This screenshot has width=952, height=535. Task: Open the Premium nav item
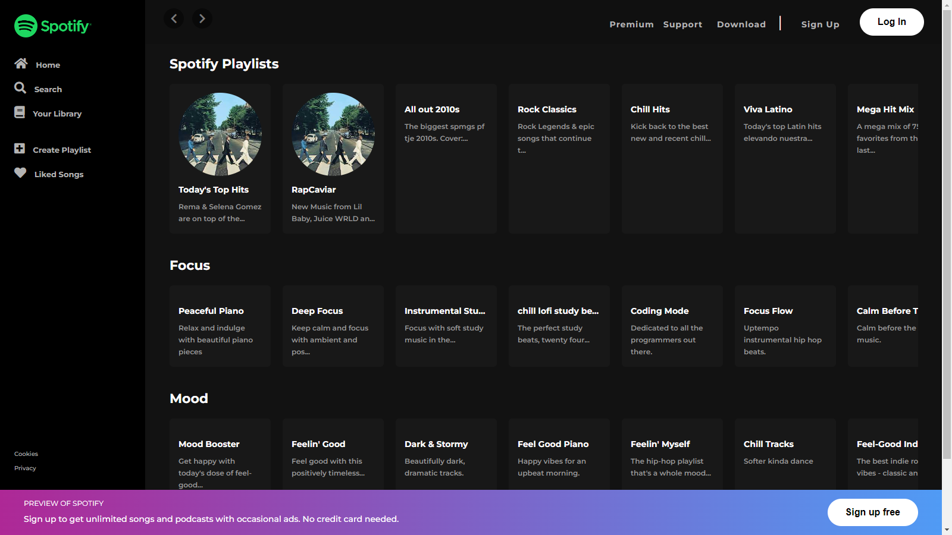[x=631, y=24]
